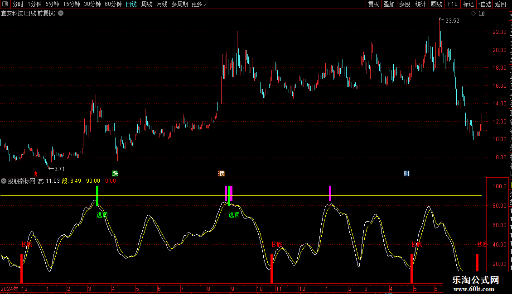This screenshot has height=294, width=512.
Task: Select the 周线 weekly tab
Action: [147, 4]
